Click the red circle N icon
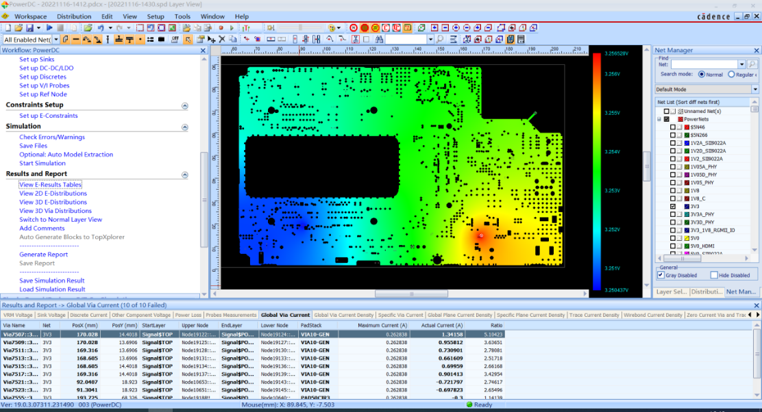This screenshot has width=762, height=412. [x=354, y=27]
